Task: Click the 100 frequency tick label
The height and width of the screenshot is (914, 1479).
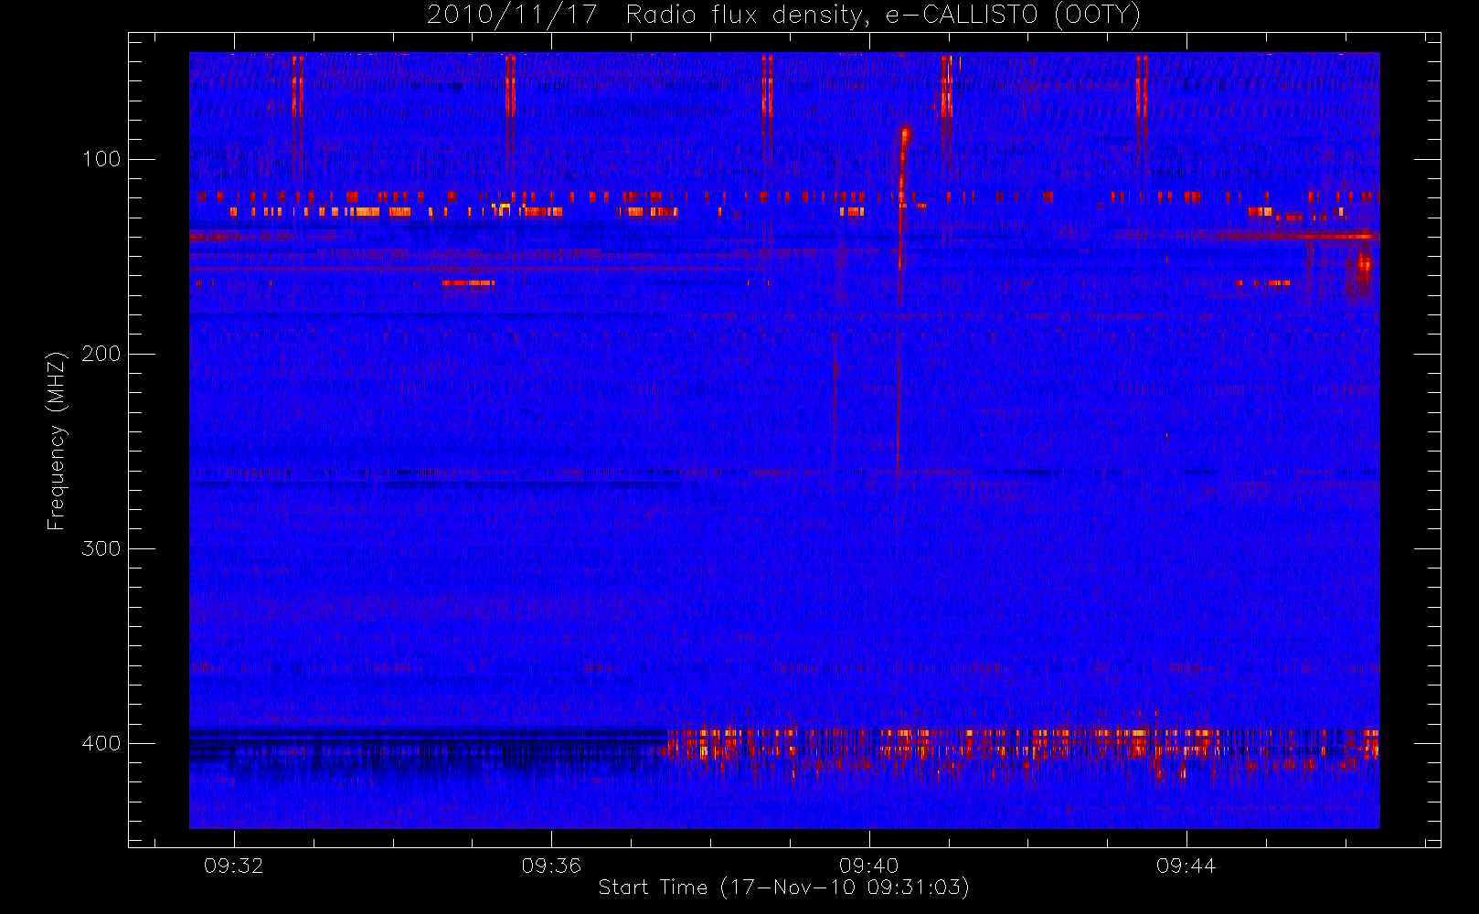Action: [101, 159]
